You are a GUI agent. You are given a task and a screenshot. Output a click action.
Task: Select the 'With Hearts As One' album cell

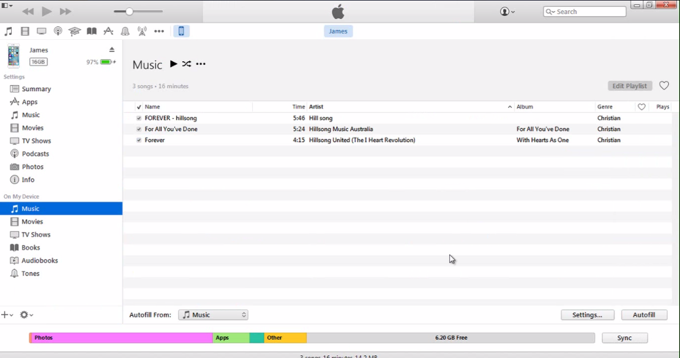542,140
